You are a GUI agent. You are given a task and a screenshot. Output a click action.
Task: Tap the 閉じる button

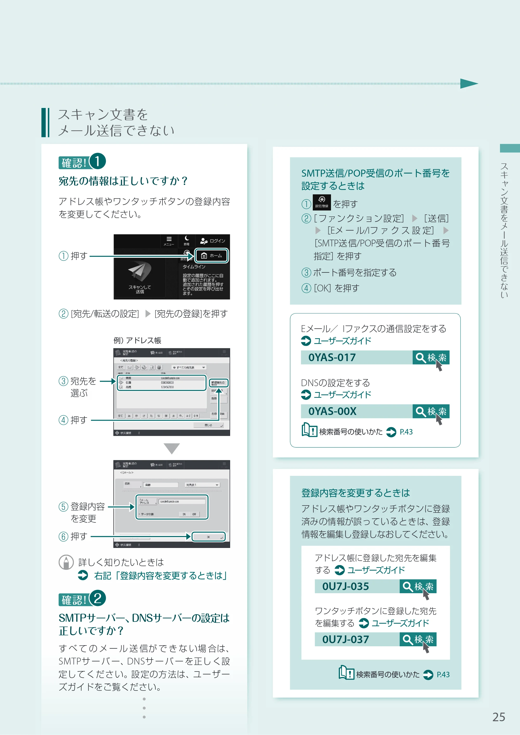tap(209, 425)
